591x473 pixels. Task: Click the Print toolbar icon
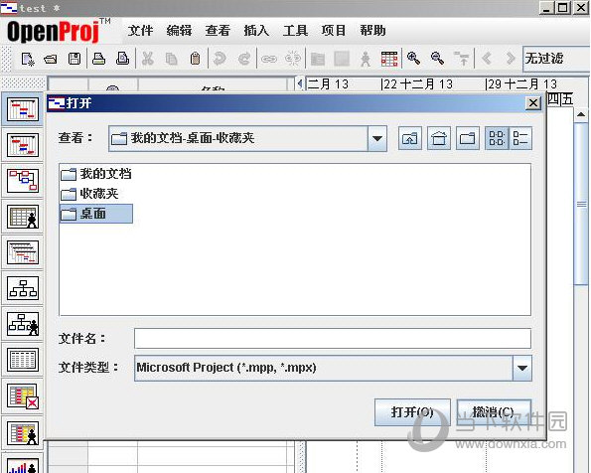point(98,59)
